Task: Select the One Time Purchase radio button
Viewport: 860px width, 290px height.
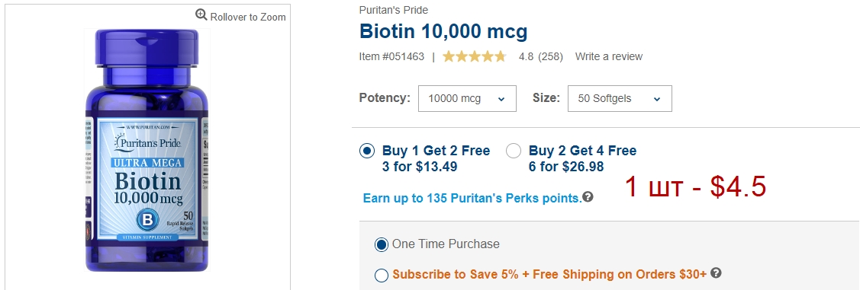Action: (x=382, y=244)
